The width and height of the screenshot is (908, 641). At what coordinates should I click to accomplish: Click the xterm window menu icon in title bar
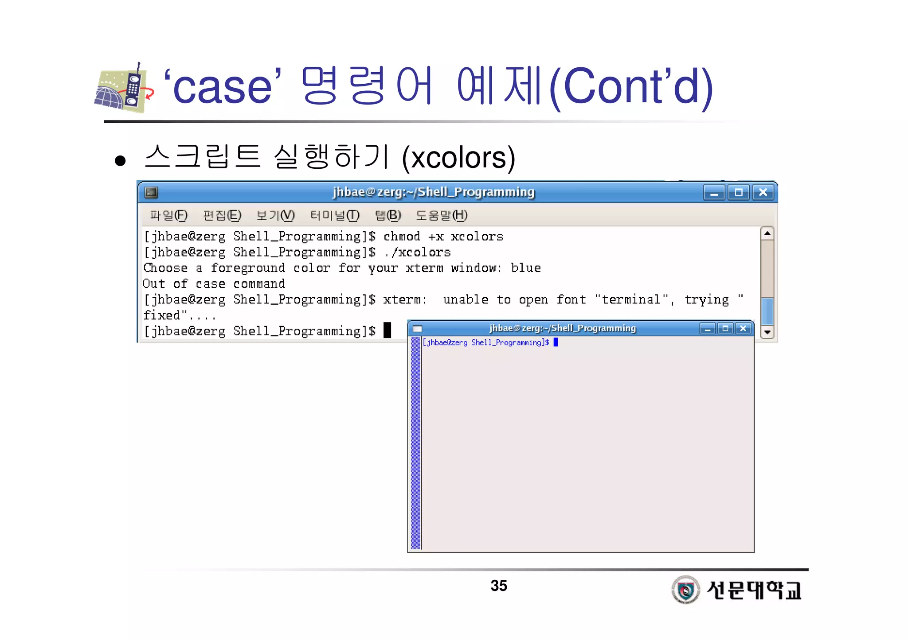pyautogui.click(x=417, y=328)
